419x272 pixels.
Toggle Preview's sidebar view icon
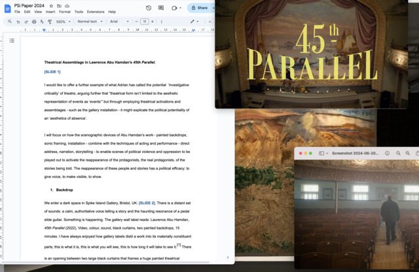point(321,153)
